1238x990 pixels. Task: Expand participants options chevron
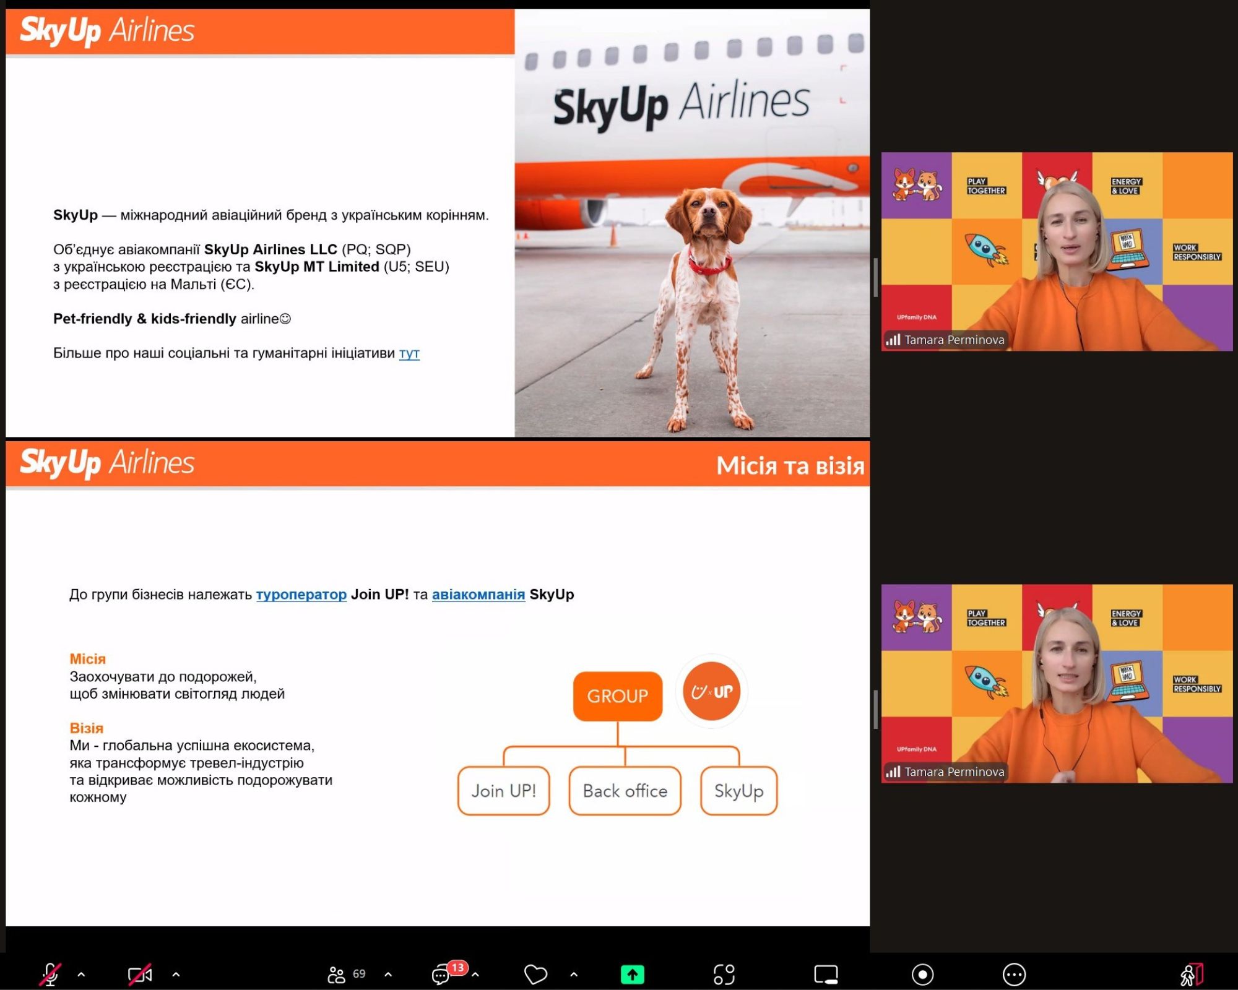point(388,975)
